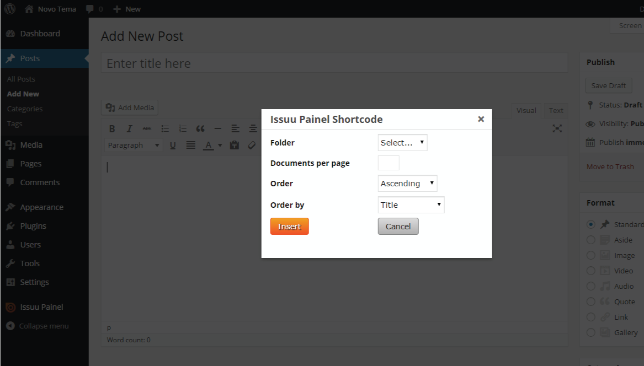Insert a horizontal line
644x366 pixels.
(x=218, y=129)
